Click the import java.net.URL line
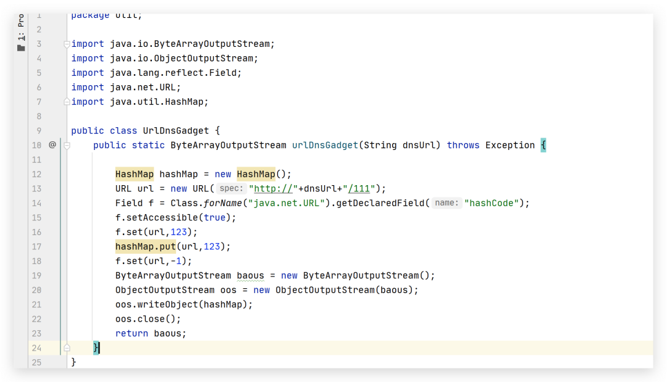The image size is (667, 382). point(126,88)
